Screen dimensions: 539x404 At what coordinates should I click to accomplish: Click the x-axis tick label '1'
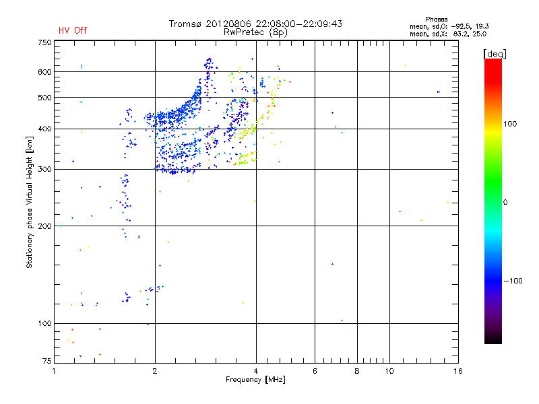pyautogui.click(x=54, y=371)
